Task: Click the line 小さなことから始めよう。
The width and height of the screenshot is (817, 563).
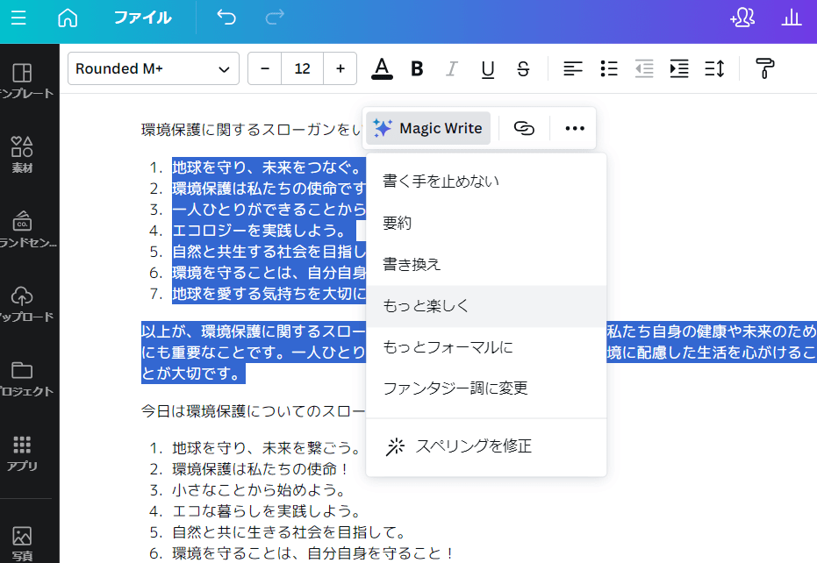Action: click(x=259, y=490)
